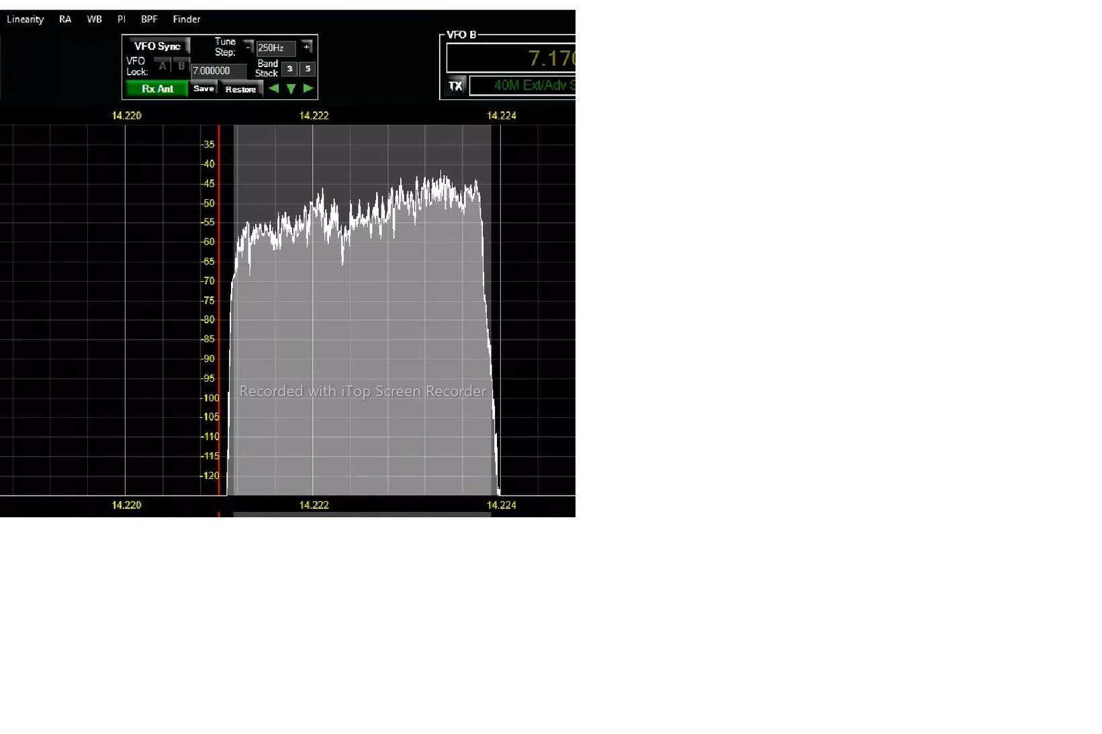Click the bottom 14.222 frequency label
The image size is (1102, 734).
pos(314,505)
